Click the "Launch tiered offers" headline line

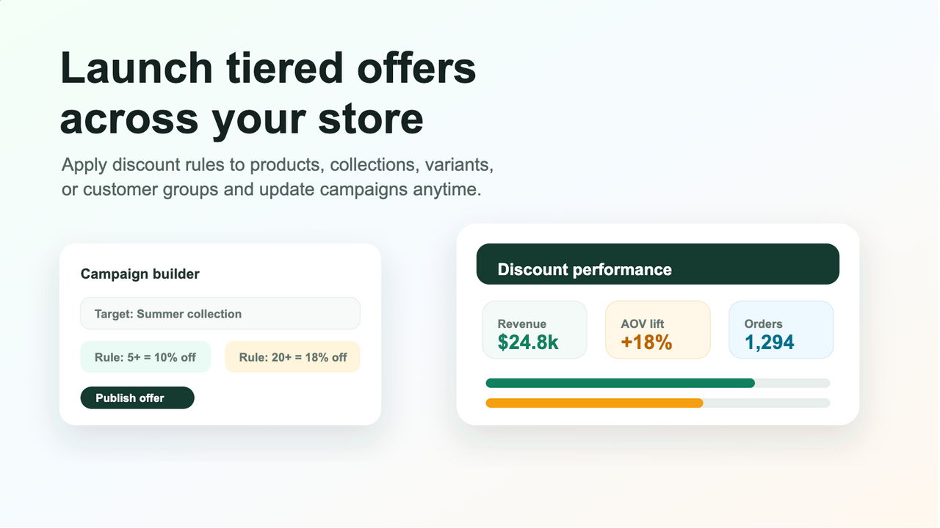268,68
